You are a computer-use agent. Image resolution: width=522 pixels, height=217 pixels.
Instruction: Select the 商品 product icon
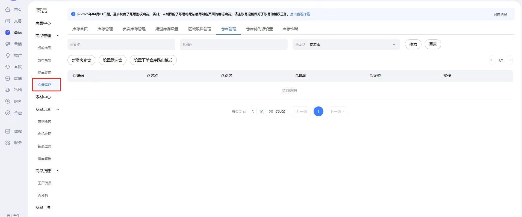pos(8,32)
